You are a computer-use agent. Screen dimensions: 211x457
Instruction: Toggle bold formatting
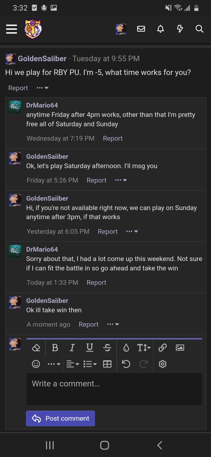click(55, 348)
